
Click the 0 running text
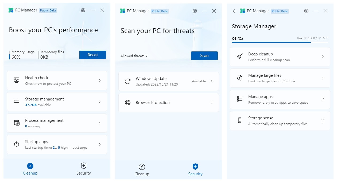(x=33, y=126)
